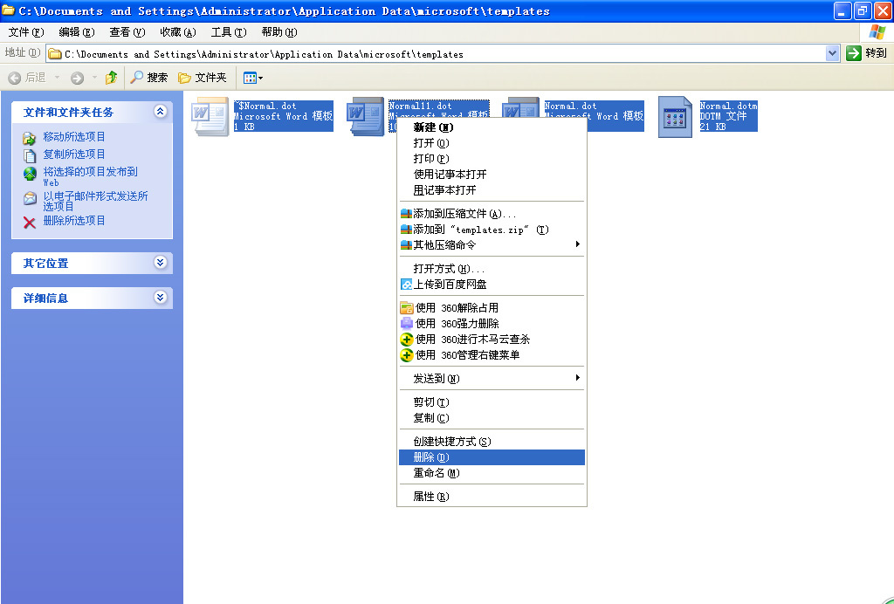Image resolution: width=894 pixels, height=604 pixels.
Task: Expand 发送到(N) submenu
Action: (492, 378)
